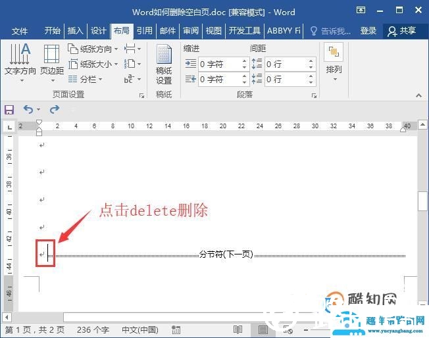Switch to Web Layout view
This screenshot has height=338, width=429.
[288, 330]
